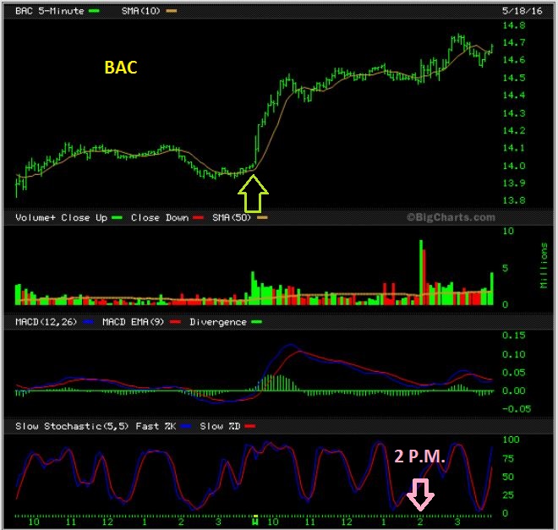558x530 pixels.
Task: Click the 0.00 MACD axis label
Action: click(514, 391)
